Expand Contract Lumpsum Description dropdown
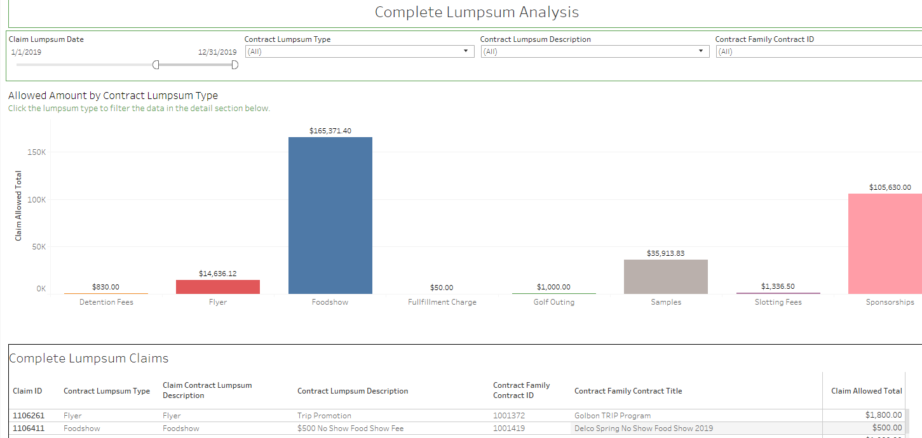This screenshot has height=438, width=922. tap(595, 51)
